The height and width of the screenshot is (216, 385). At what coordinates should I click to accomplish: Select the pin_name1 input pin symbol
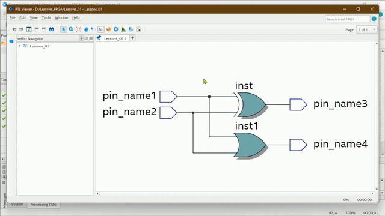point(168,97)
